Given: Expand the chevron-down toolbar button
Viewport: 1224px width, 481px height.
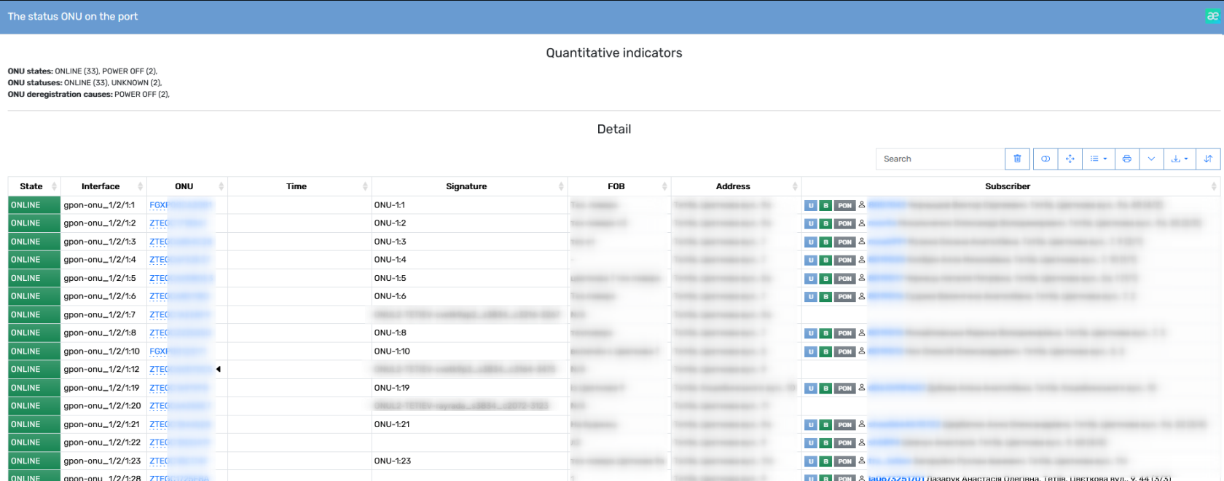Looking at the screenshot, I should pyautogui.click(x=1151, y=159).
